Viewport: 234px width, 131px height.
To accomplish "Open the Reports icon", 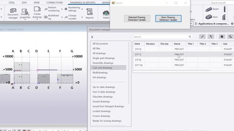I will pyautogui.click(x=90, y=12).
